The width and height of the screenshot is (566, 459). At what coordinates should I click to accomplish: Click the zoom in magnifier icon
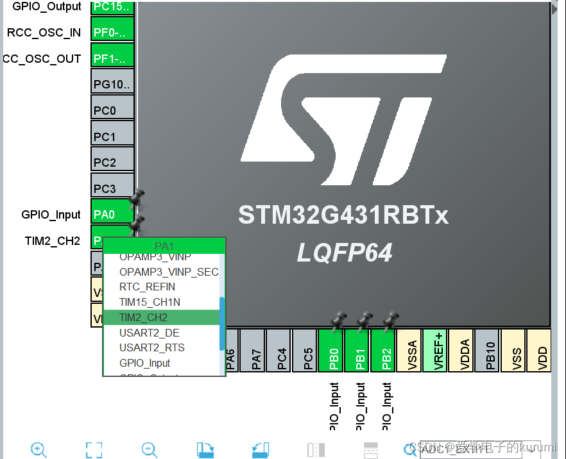tap(39, 449)
